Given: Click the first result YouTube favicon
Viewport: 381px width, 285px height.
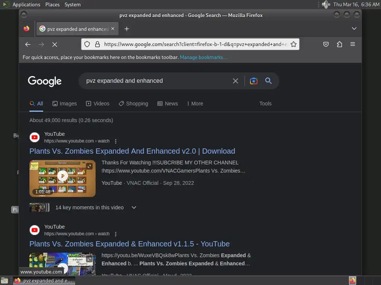Looking at the screenshot, I should (x=35, y=137).
